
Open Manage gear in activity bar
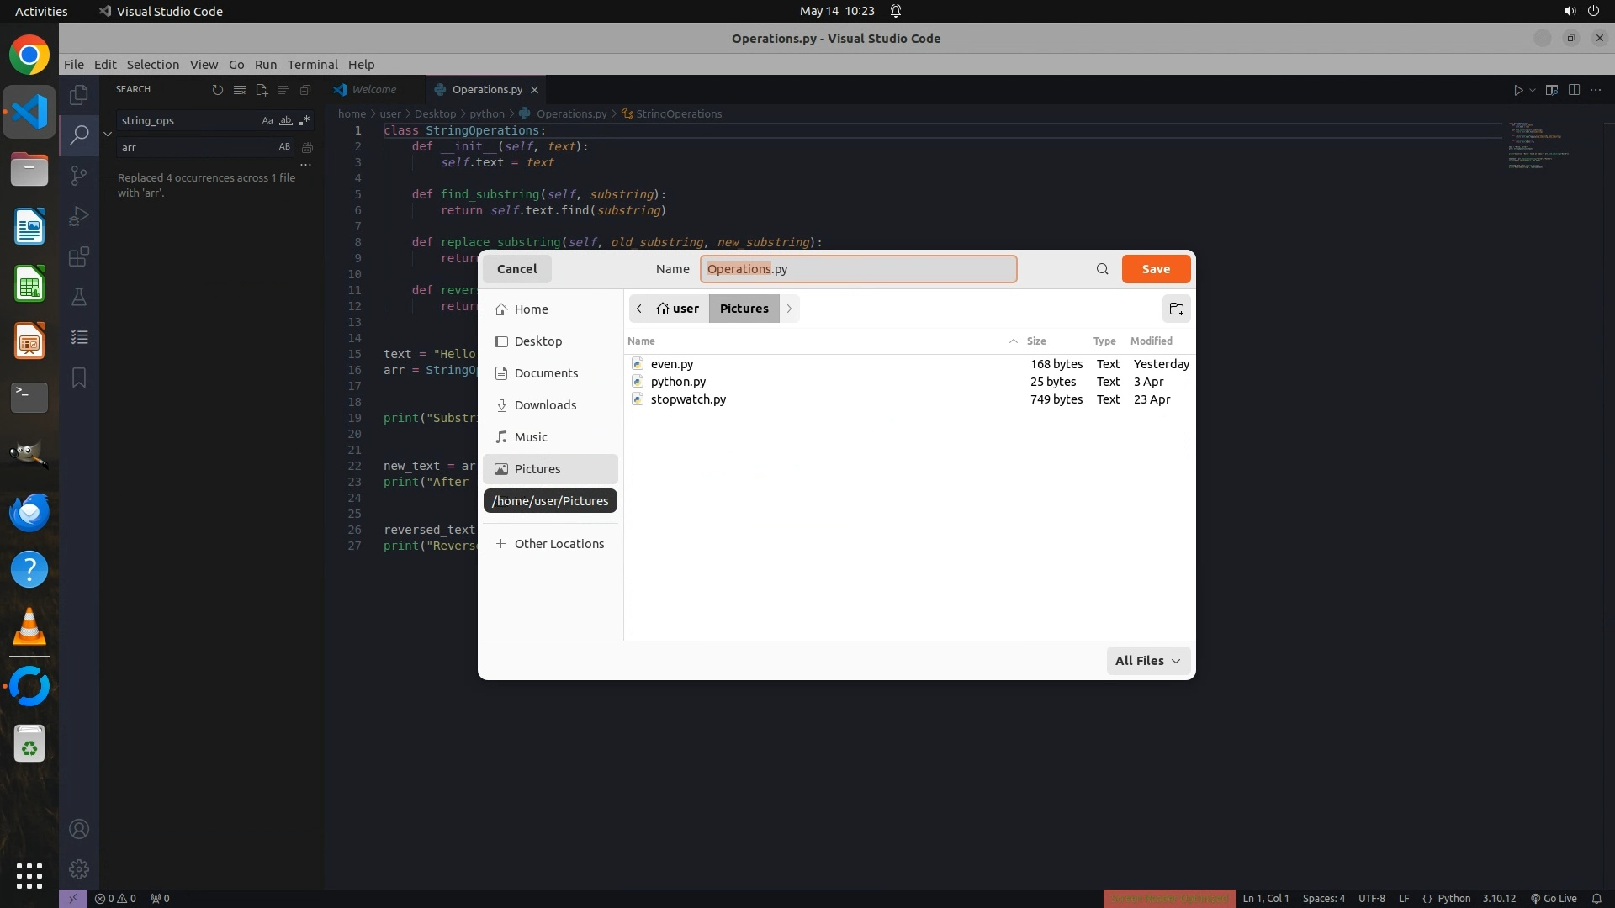point(79,868)
